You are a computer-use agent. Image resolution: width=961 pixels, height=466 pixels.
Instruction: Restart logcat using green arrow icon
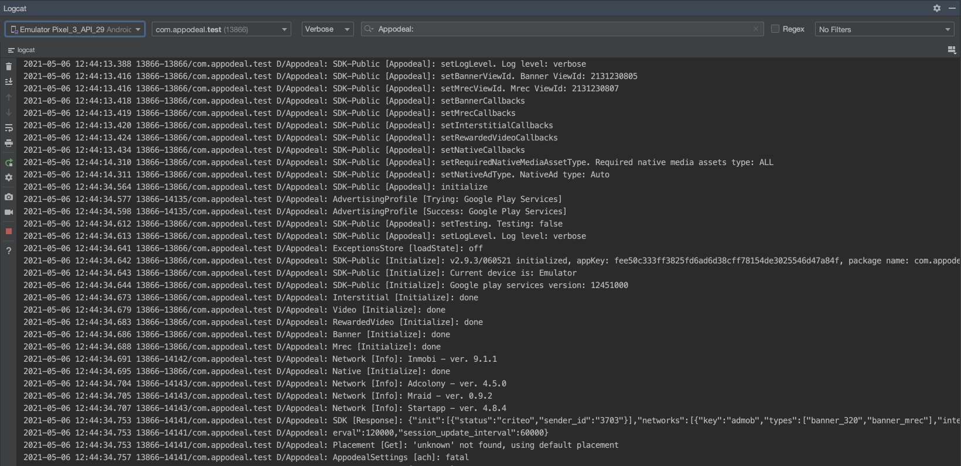9,163
